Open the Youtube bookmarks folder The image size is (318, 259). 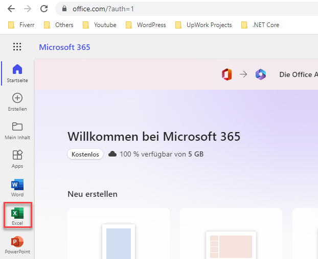pyautogui.click(x=100, y=25)
